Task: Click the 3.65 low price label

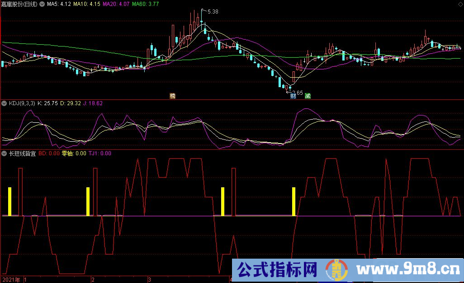Action: pyautogui.click(x=298, y=93)
